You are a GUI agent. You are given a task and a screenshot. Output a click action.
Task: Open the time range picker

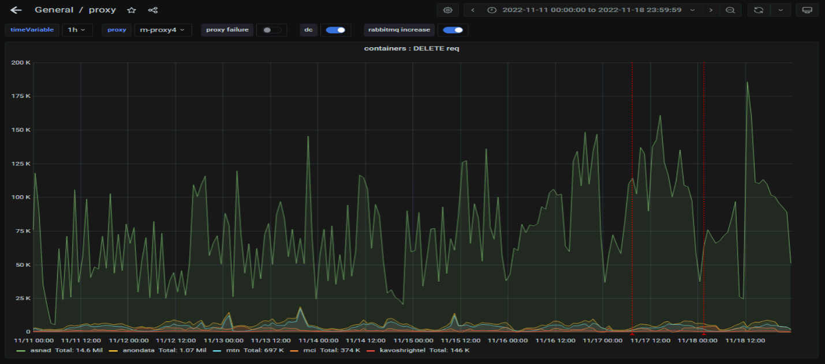point(591,10)
